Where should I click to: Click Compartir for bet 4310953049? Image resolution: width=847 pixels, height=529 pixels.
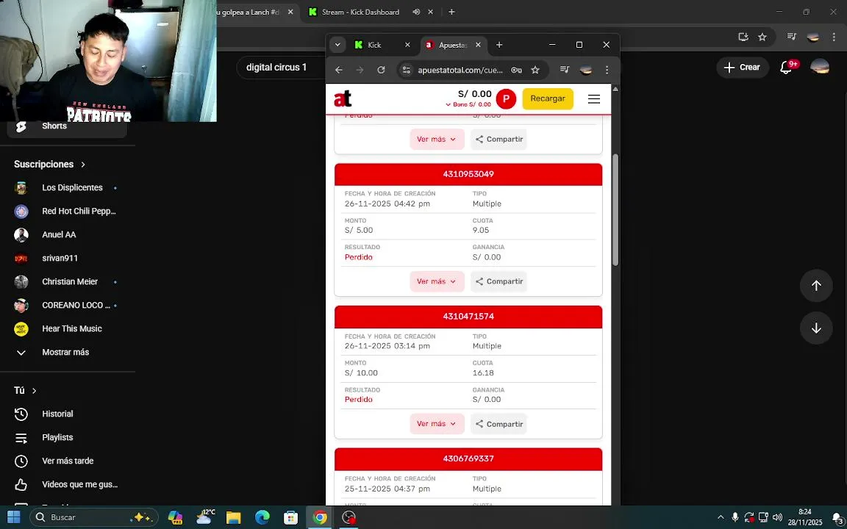coord(498,281)
